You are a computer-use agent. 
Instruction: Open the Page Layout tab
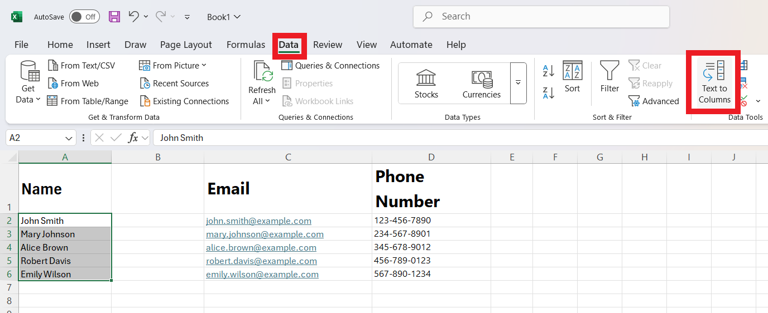pyautogui.click(x=186, y=45)
